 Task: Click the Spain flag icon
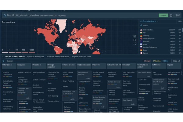pos(141,50)
